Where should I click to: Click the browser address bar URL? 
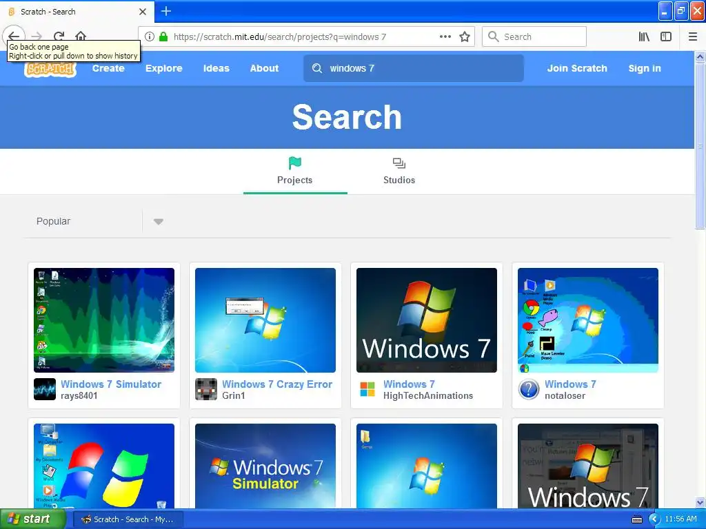280,37
